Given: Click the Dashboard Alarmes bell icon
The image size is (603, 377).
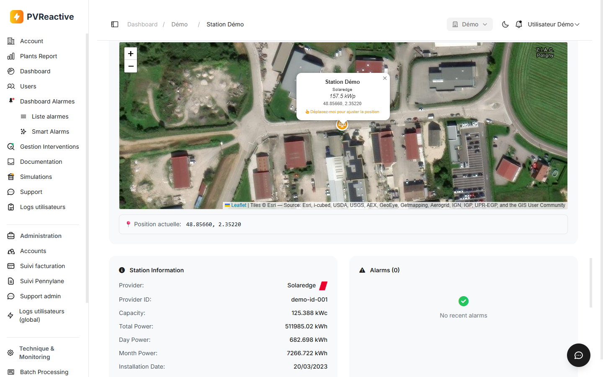Looking at the screenshot, I should [x=11, y=101].
